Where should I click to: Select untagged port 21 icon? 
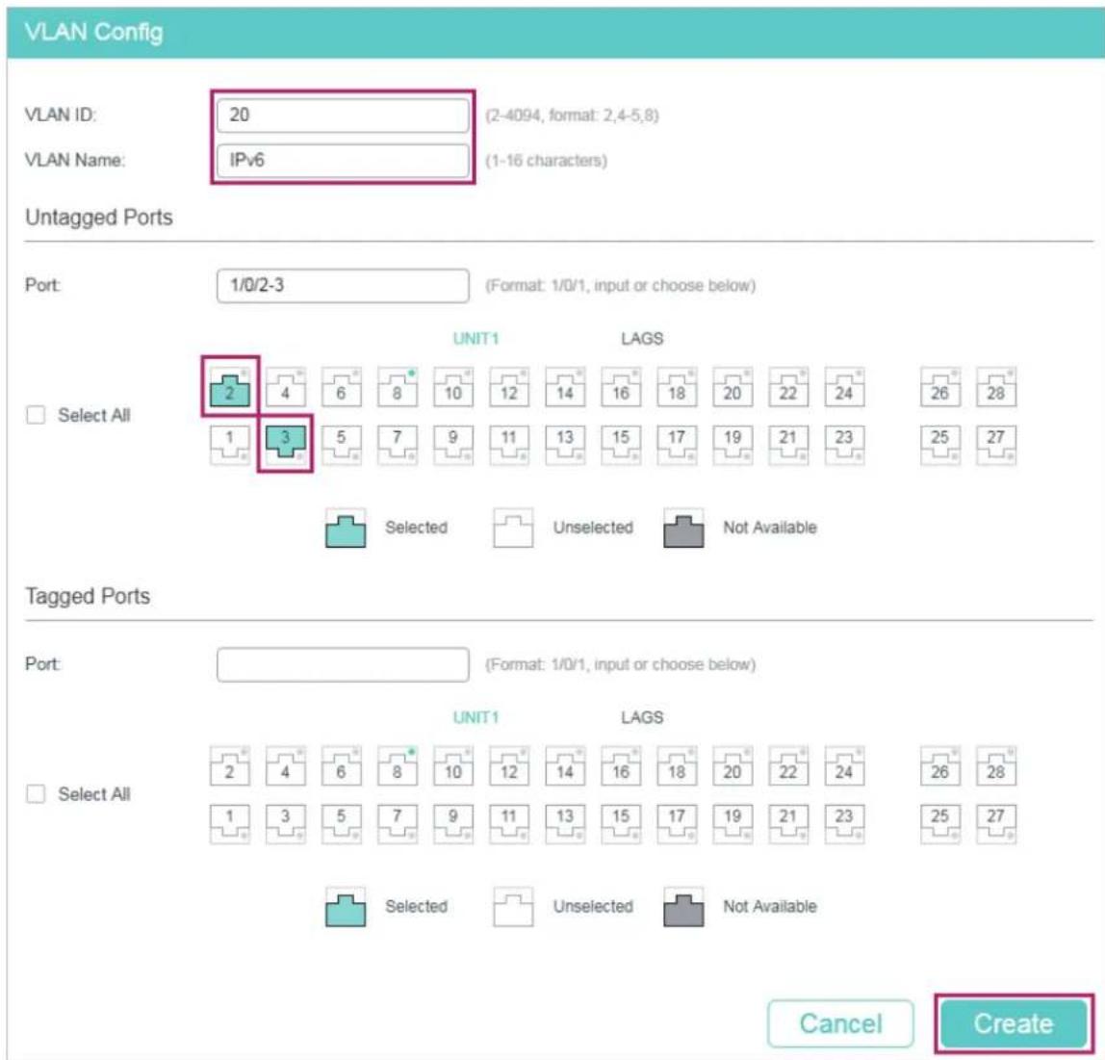point(788,444)
